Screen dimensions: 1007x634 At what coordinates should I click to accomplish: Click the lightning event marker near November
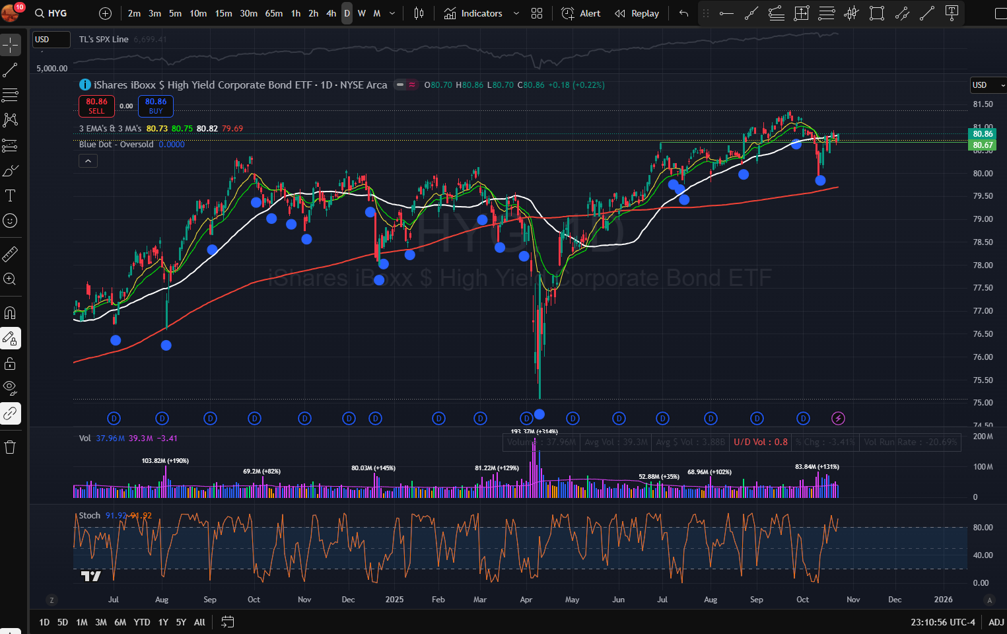tap(838, 418)
